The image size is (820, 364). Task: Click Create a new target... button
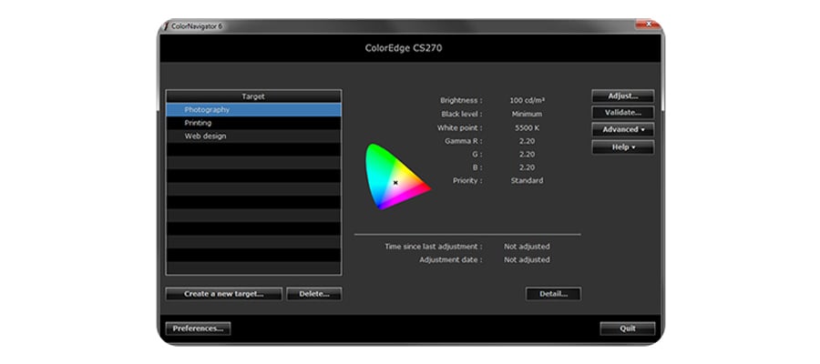224,294
